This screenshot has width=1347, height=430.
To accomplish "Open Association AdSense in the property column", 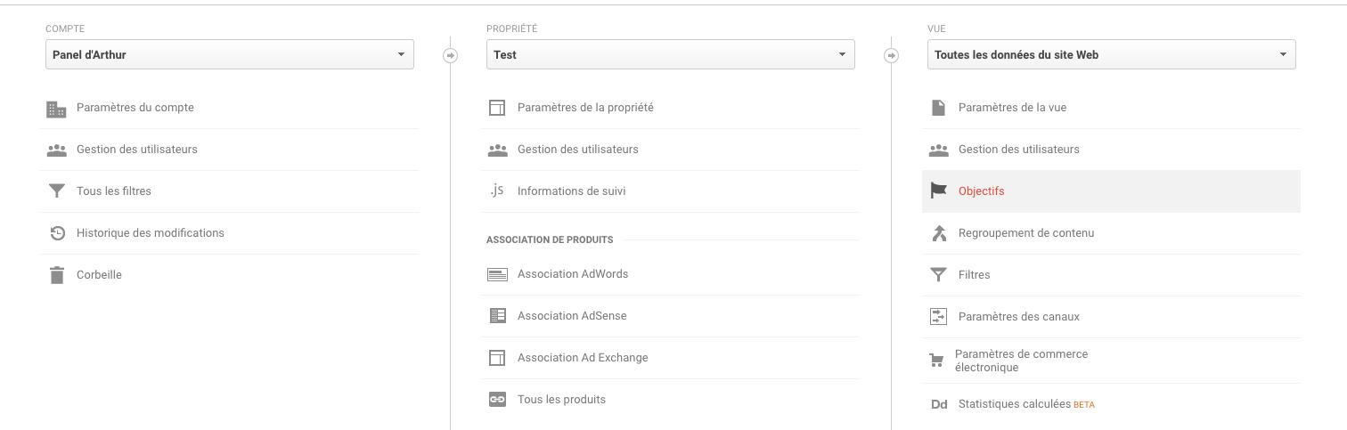I will click(670, 316).
